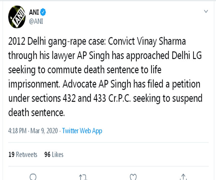The height and width of the screenshot is (180, 216).
Task: Click the blue verified badge icon
Action: click(44, 13)
